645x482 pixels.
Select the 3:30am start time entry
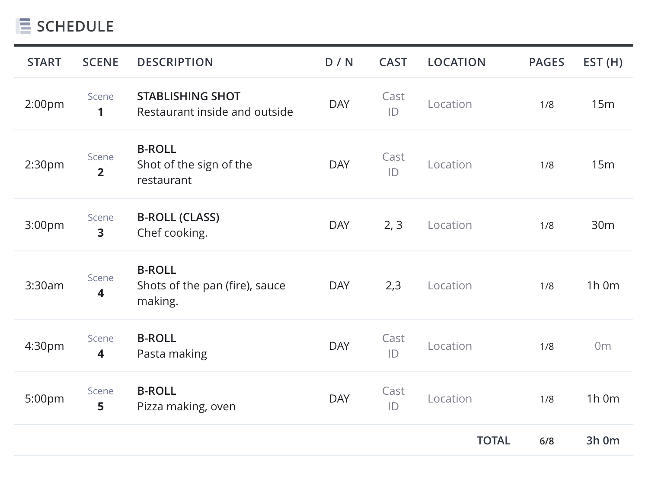click(x=44, y=285)
